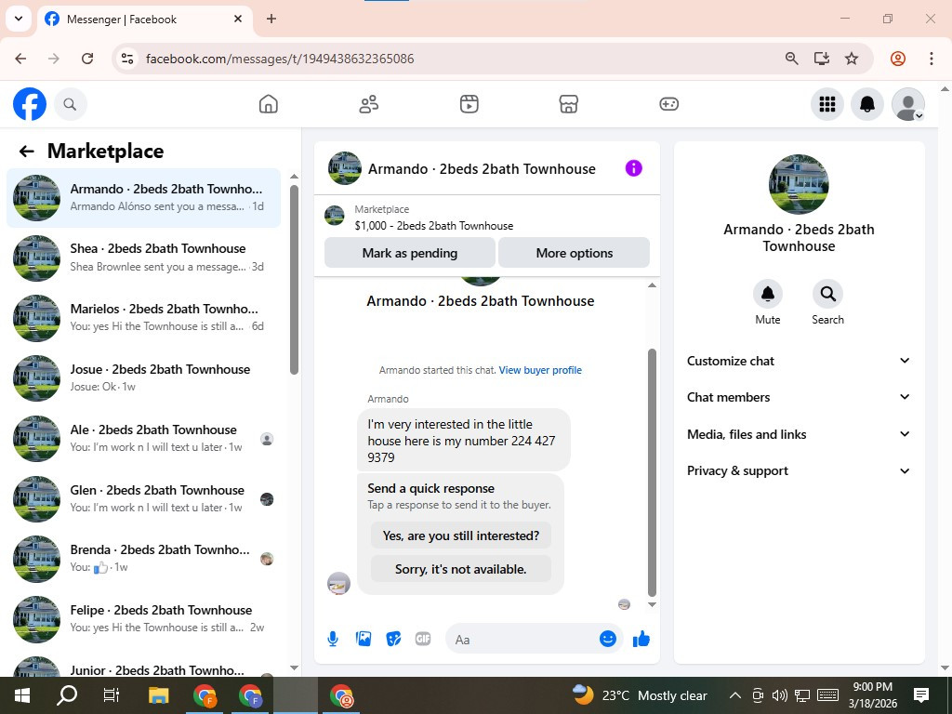
Task: Reload the page
Action: coord(87,59)
